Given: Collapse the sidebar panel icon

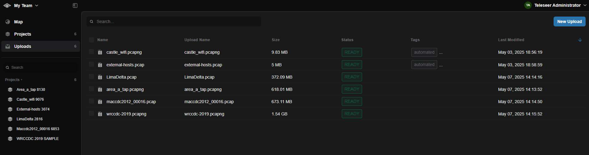Looking at the screenshot, I should [75, 6].
